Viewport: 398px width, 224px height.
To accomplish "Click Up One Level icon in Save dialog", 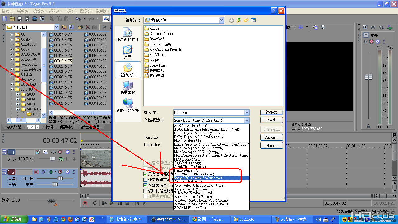I will [x=238, y=20].
